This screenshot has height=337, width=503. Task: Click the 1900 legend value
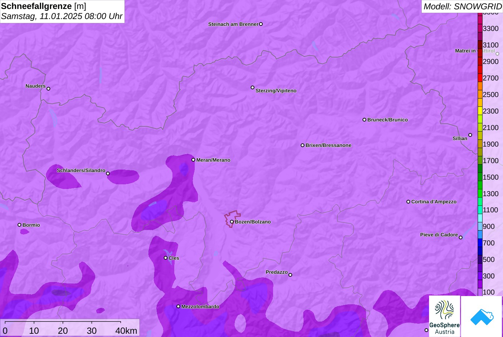491,144
